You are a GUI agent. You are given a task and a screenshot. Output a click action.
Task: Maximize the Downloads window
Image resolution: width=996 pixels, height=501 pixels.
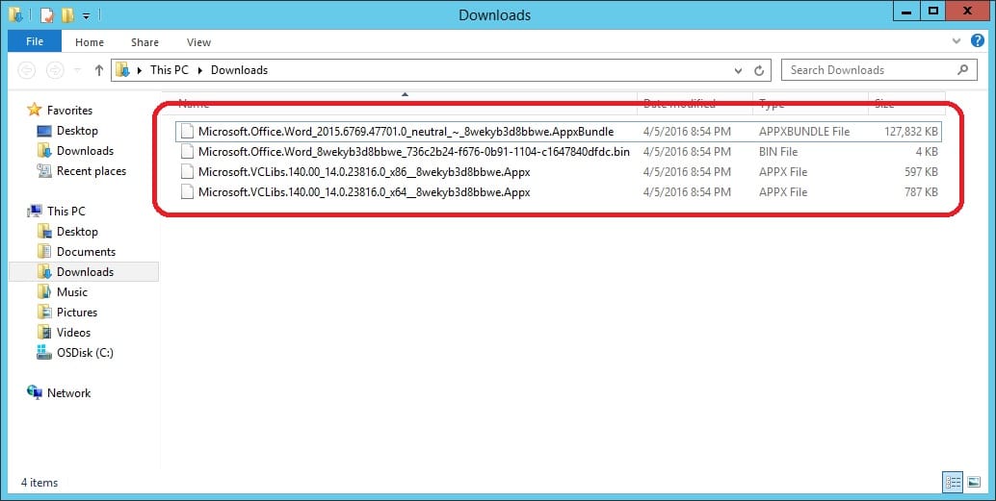click(932, 12)
